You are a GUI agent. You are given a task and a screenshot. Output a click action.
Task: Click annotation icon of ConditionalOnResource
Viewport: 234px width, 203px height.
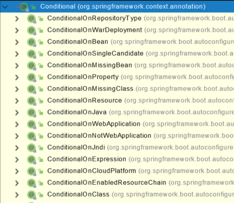(x=32, y=101)
